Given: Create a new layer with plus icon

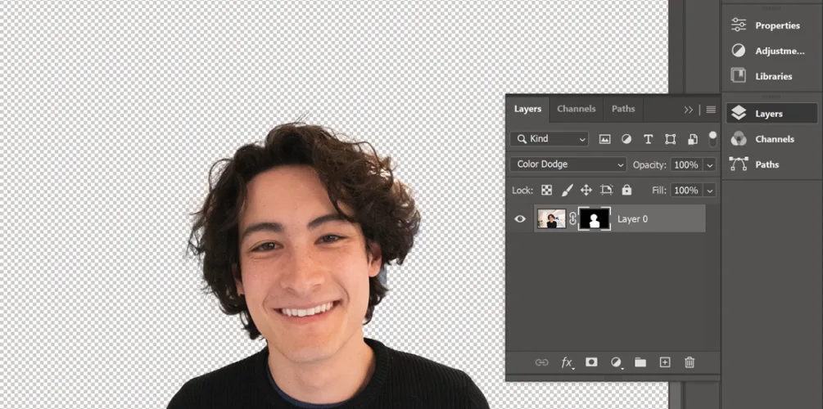Looking at the screenshot, I should pyautogui.click(x=665, y=362).
